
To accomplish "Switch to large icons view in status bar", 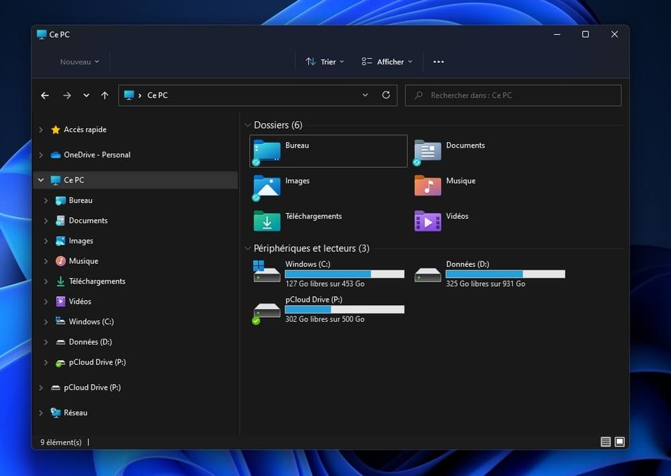I will (619, 442).
